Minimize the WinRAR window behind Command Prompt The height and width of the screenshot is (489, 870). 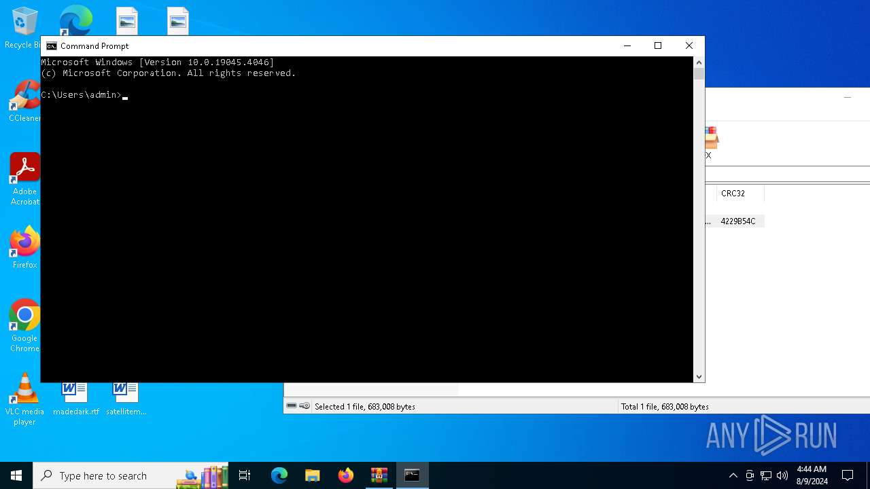click(x=848, y=98)
